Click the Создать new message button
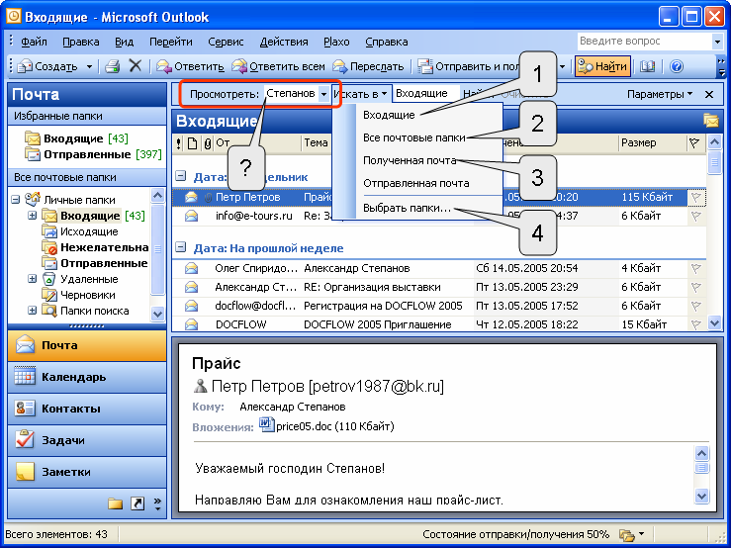Image resolution: width=731 pixels, height=548 pixels. [47, 66]
